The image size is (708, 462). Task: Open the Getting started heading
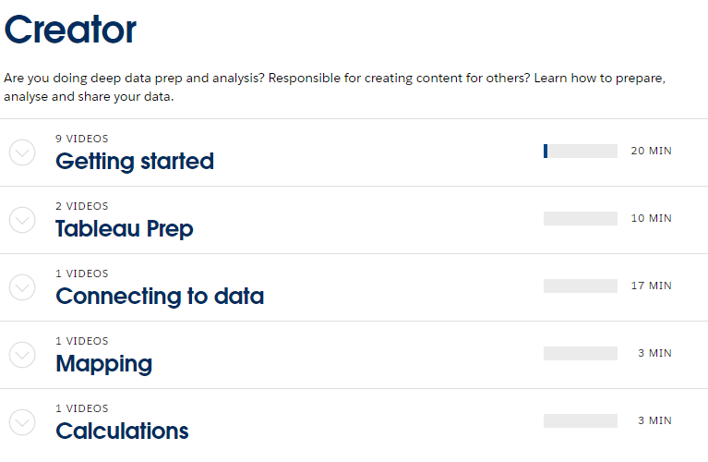[x=135, y=162]
